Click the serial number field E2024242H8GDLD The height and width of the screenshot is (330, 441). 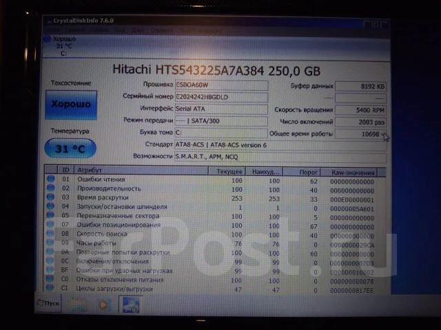tap(221, 98)
